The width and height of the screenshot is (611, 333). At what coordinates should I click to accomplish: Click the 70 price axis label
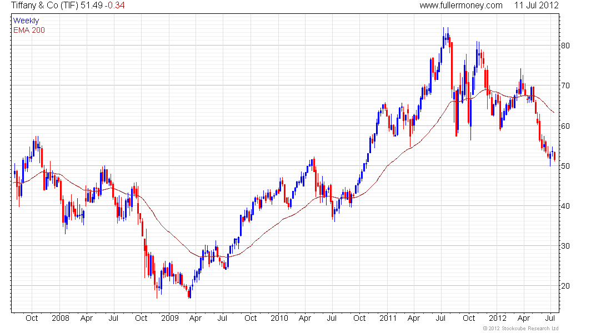point(565,85)
